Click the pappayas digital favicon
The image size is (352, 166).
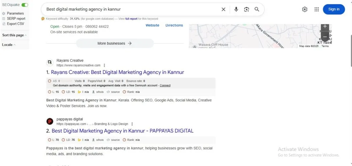tap(50, 121)
